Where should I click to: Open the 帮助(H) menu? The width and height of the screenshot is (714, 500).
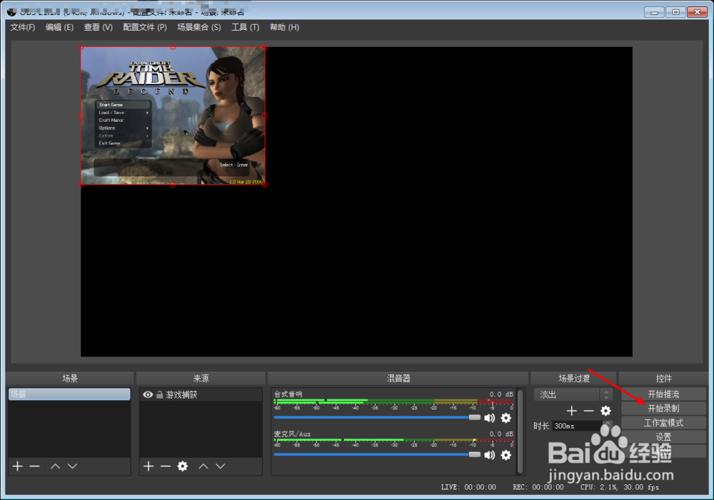[284, 27]
